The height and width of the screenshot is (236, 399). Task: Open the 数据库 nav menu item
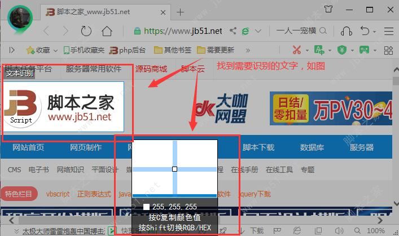click(x=312, y=147)
